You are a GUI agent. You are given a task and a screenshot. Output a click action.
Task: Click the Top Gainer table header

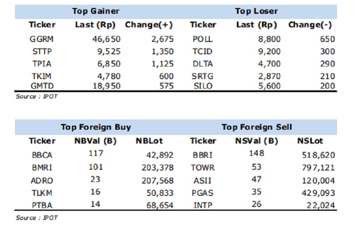click(x=96, y=11)
